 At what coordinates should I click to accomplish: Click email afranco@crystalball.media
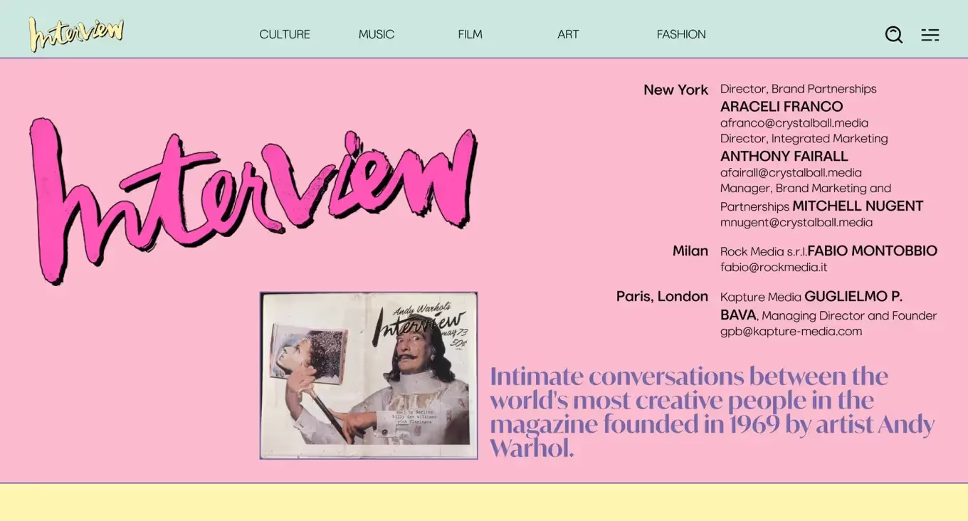tap(794, 122)
